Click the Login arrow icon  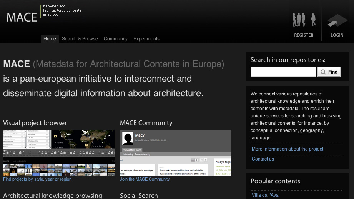[337, 21]
